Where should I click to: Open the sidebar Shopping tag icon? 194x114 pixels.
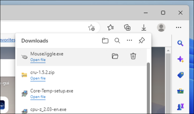click(x=181, y=75)
